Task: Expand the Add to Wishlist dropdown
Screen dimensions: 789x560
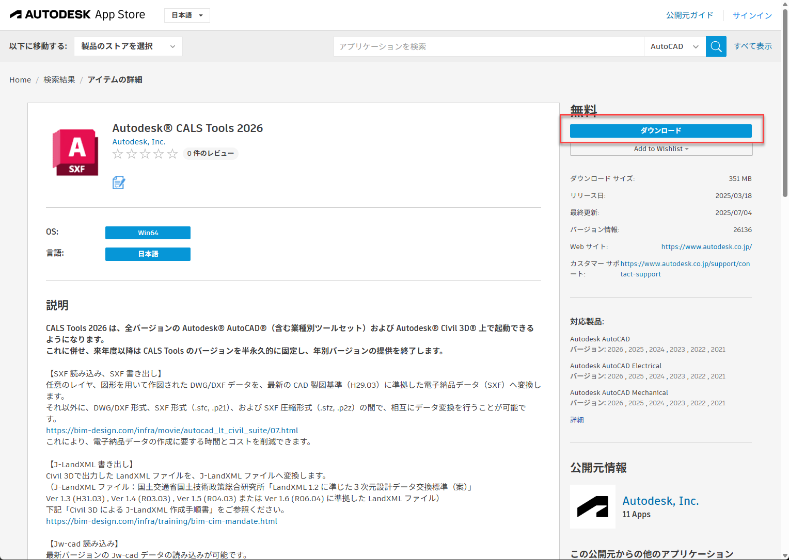Action: click(x=661, y=149)
